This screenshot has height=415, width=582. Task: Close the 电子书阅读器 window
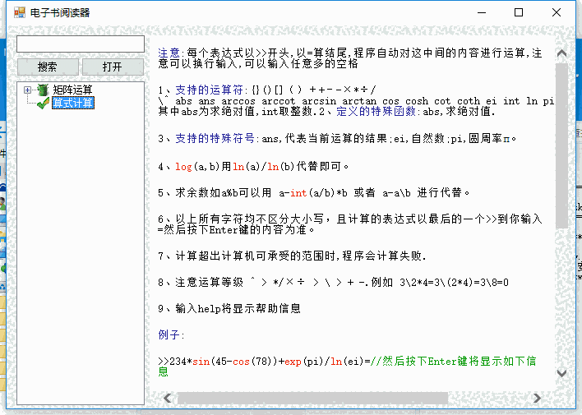coord(557,12)
